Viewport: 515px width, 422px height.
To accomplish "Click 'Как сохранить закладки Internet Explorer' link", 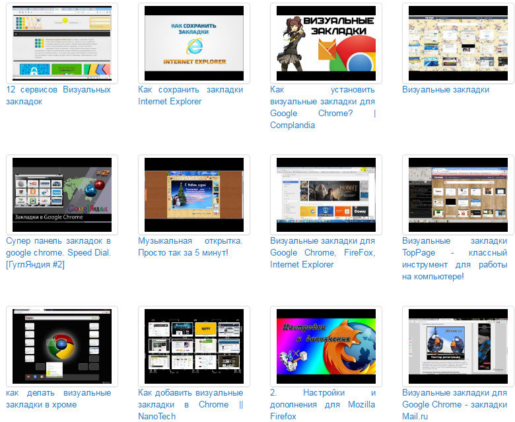I will tap(191, 95).
